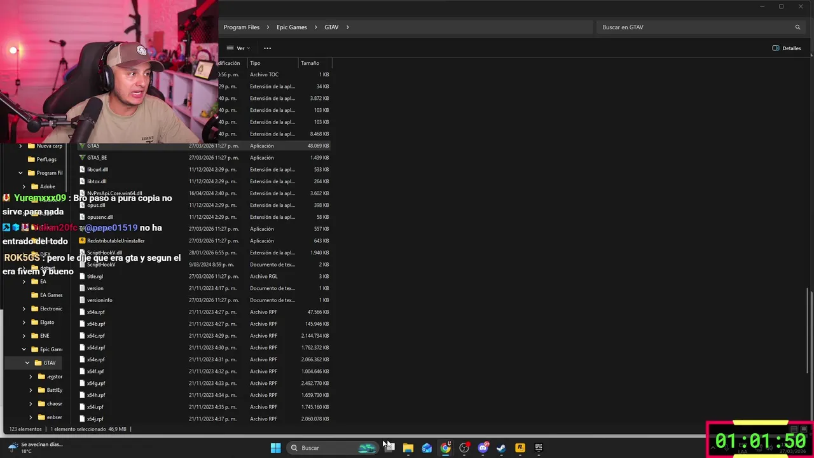Expand the ENE folder in tree
This screenshot has width=814, height=458.
coord(24,336)
